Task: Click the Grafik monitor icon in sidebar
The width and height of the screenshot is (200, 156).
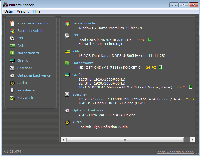Action: tap(12, 61)
